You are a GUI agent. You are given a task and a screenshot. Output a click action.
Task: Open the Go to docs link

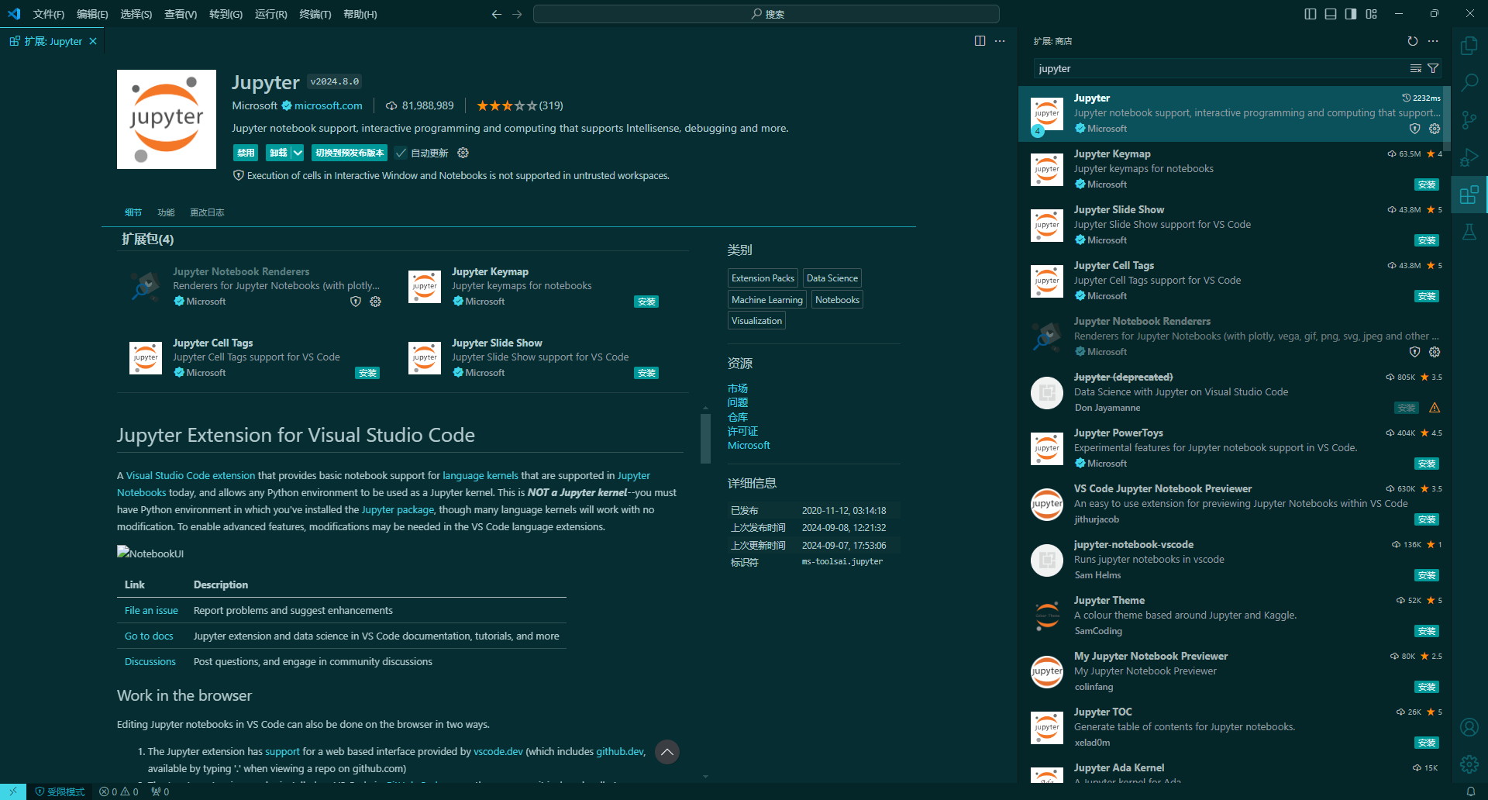point(149,636)
